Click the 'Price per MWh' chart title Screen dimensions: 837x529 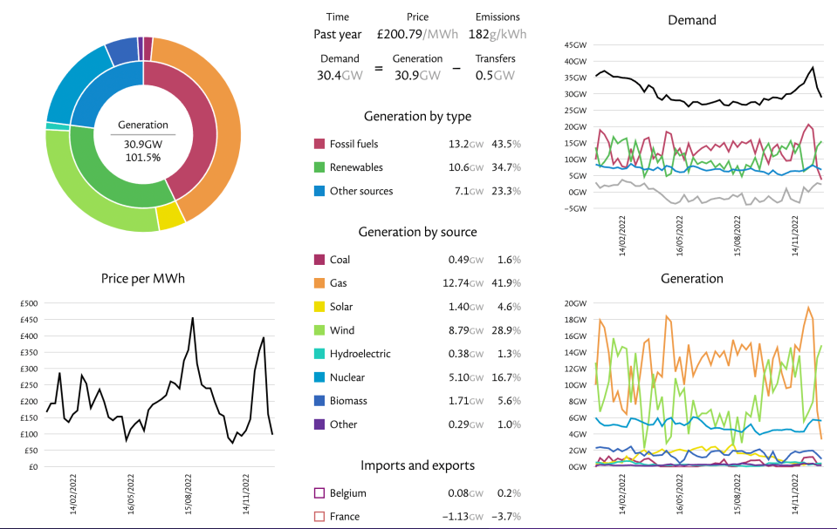[x=143, y=279]
